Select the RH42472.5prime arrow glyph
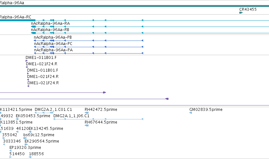Viewport: 269px width, 159px height. click(x=87, y=113)
